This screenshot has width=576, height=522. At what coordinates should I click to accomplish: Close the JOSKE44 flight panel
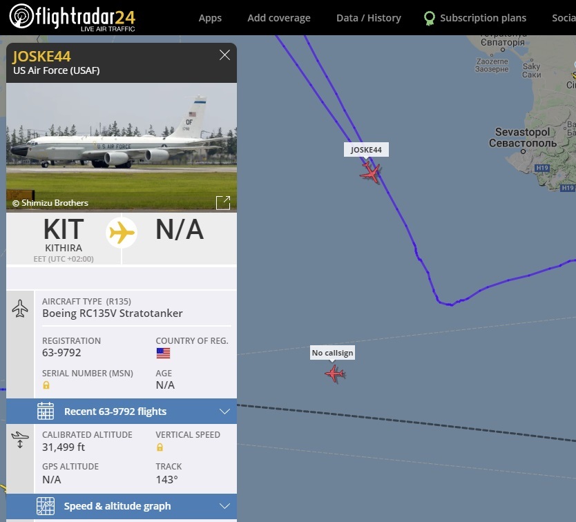point(224,55)
